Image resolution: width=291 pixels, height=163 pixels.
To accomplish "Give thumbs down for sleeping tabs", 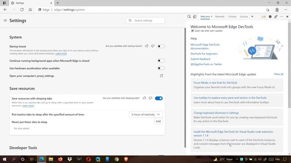I will [151, 98].
